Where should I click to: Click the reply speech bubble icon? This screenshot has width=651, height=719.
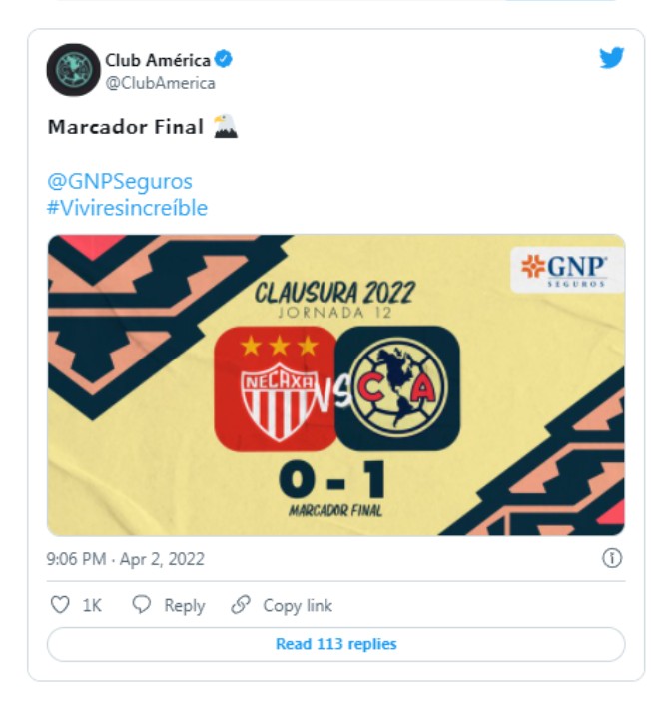[x=141, y=605]
